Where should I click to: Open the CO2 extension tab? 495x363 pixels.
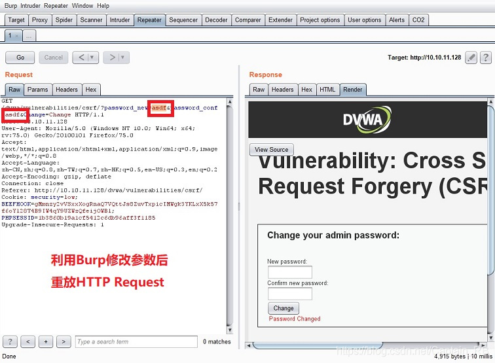418,20
